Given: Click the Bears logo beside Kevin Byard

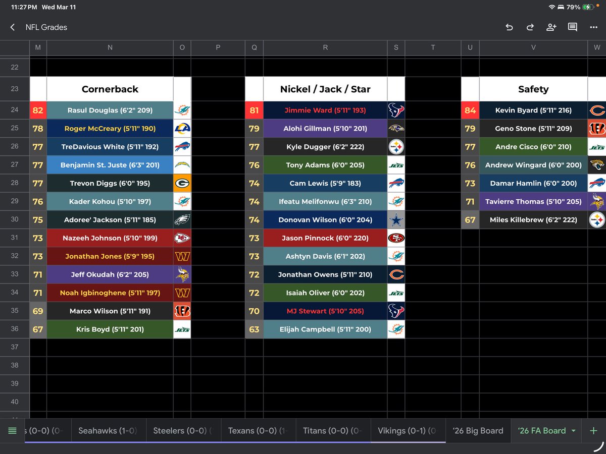Looking at the screenshot, I should coord(596,110).
